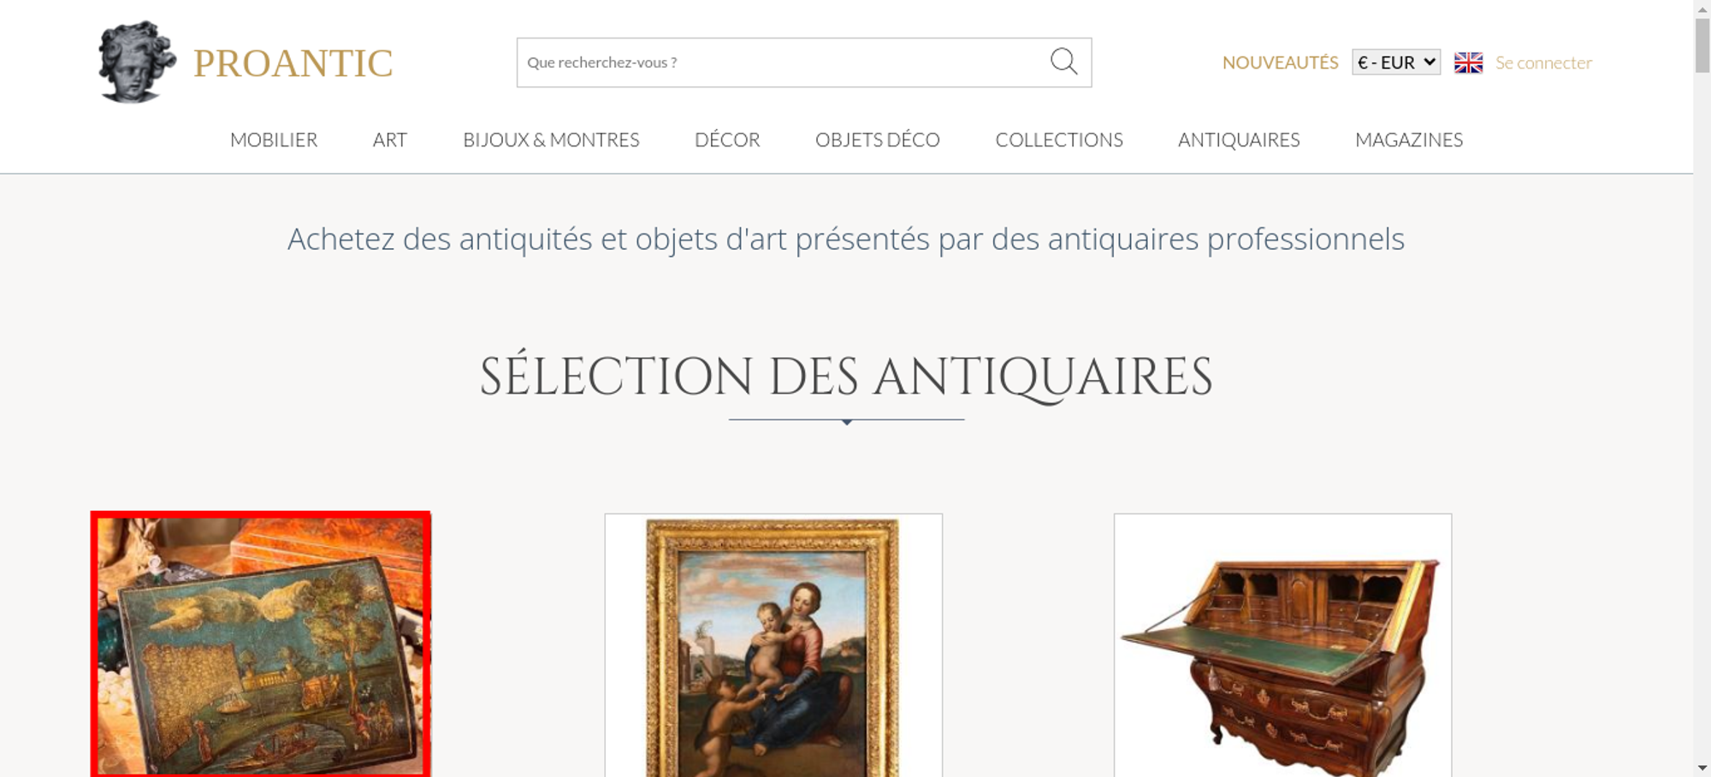The width and height of the screenshot is (1711, 777).
Task: Open the BIJOUX & MONTRES menu
Action: pos(551,139)
